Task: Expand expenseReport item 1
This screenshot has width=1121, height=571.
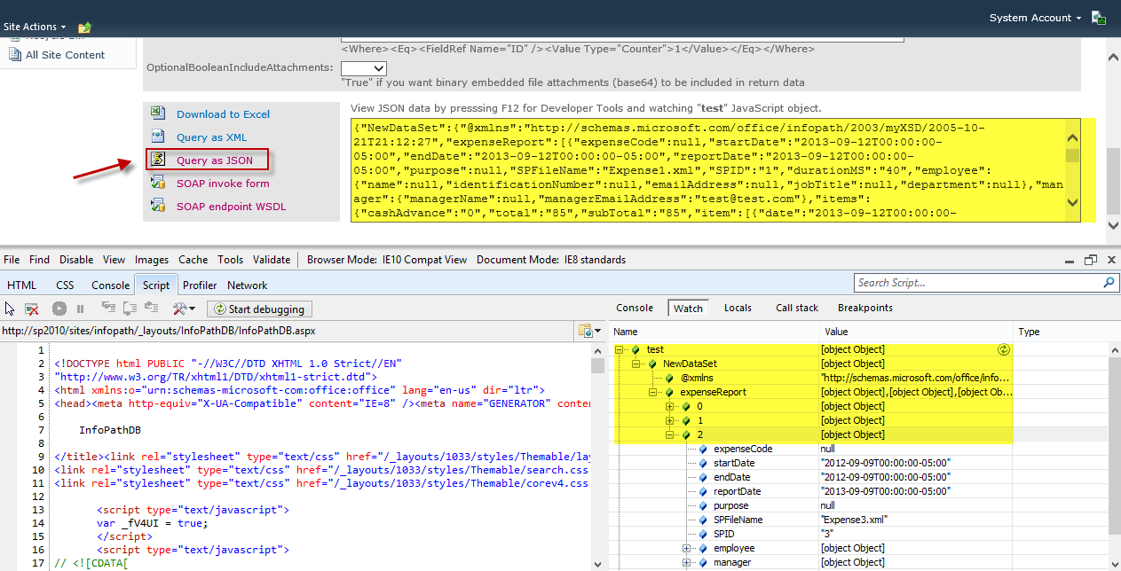Action: click(669, 420)
